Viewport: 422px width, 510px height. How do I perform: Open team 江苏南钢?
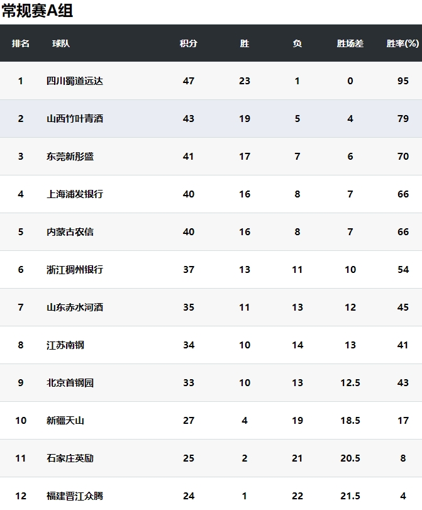click(x=65, y=345)
